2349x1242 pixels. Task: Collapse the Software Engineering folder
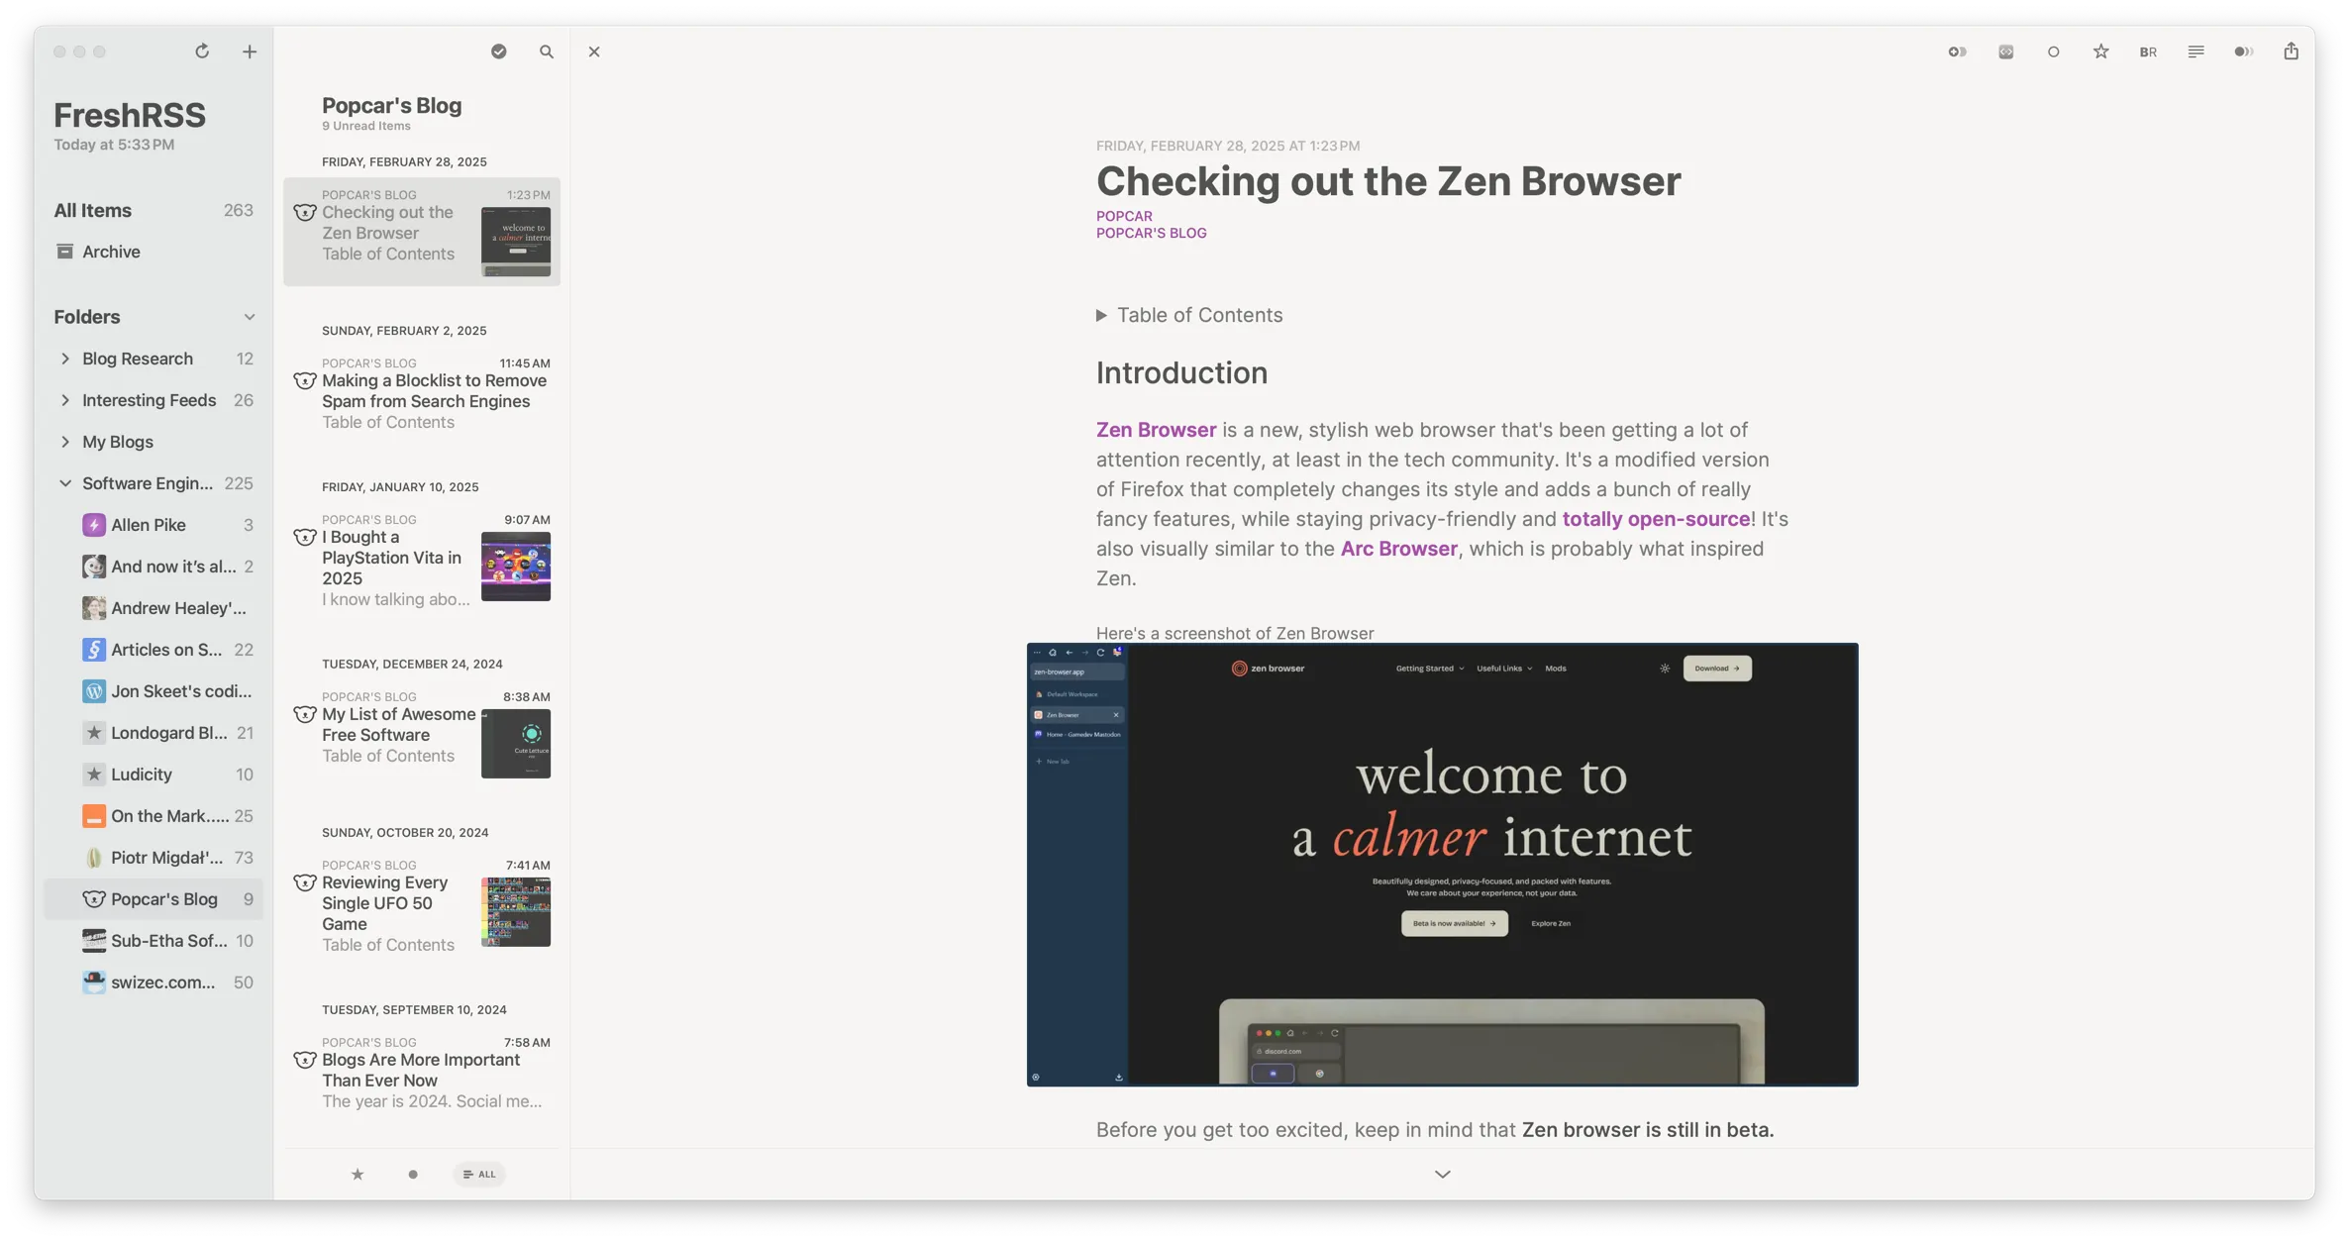(65, 483)
